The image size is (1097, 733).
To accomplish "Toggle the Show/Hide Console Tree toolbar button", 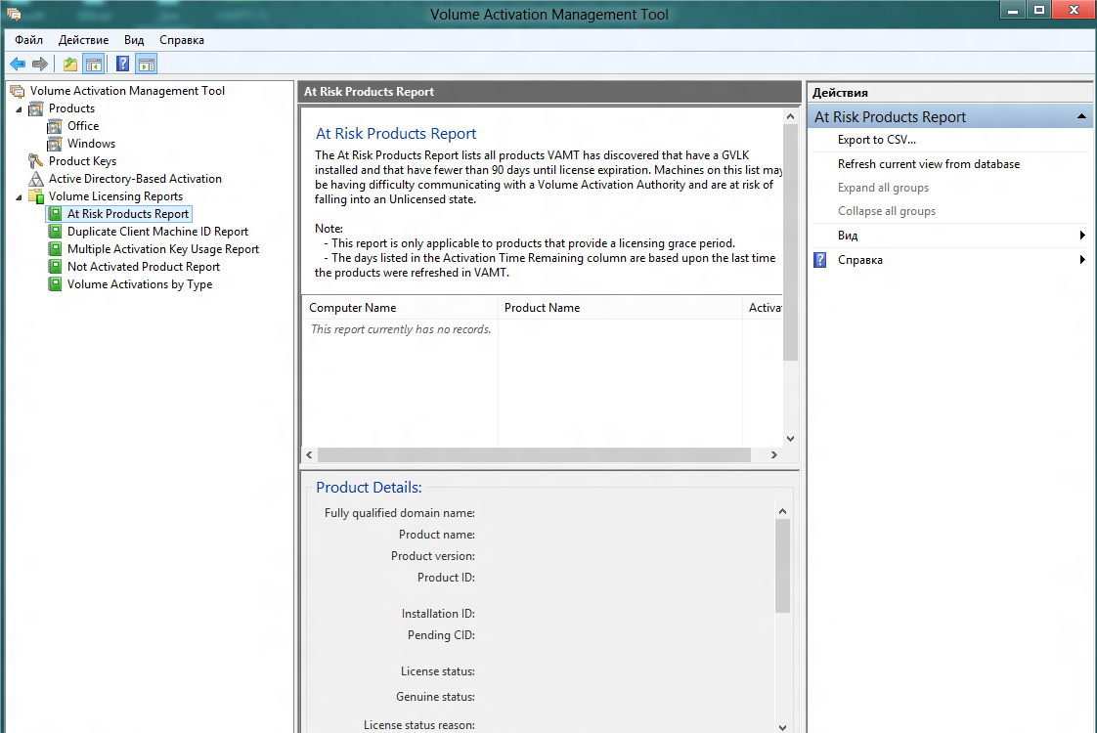I will point(94,65).
